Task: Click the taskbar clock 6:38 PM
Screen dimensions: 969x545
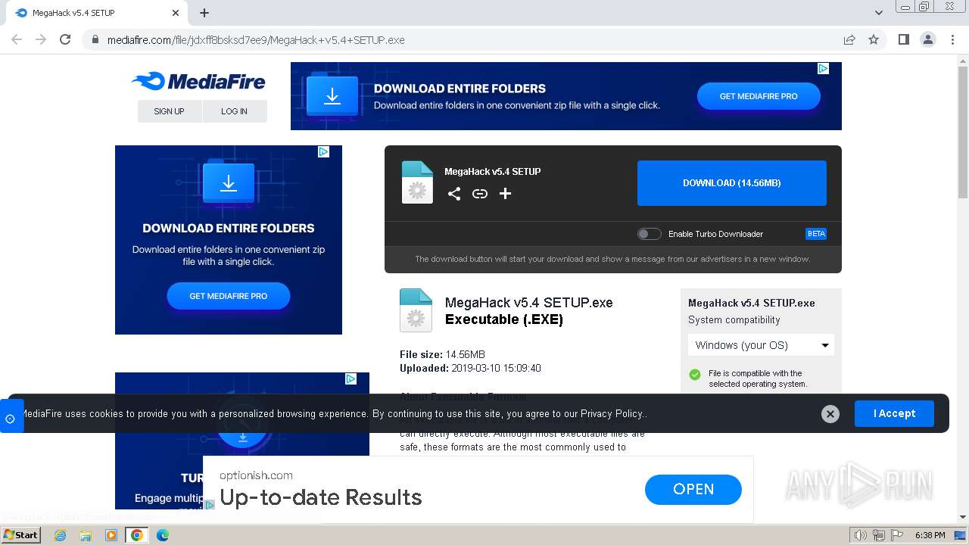Action: (x=930, y=535)
